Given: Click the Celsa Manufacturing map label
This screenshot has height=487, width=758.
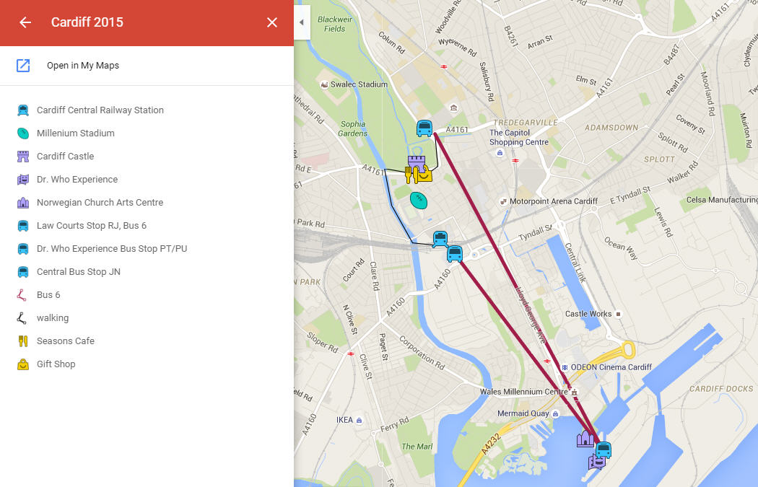Looking at the screenshot, I should [x=722, y=200].
